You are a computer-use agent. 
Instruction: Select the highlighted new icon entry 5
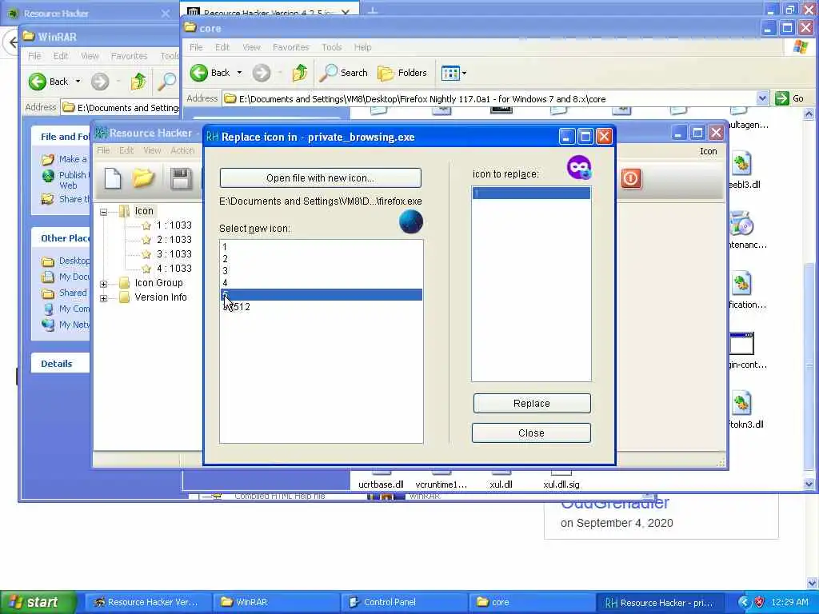(321, 295)
